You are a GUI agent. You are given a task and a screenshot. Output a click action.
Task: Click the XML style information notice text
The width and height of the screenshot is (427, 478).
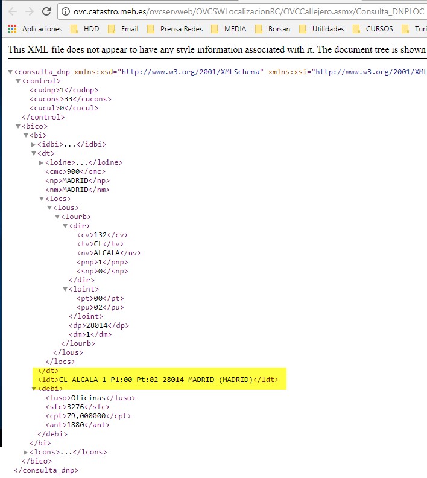tap(217, 49)
